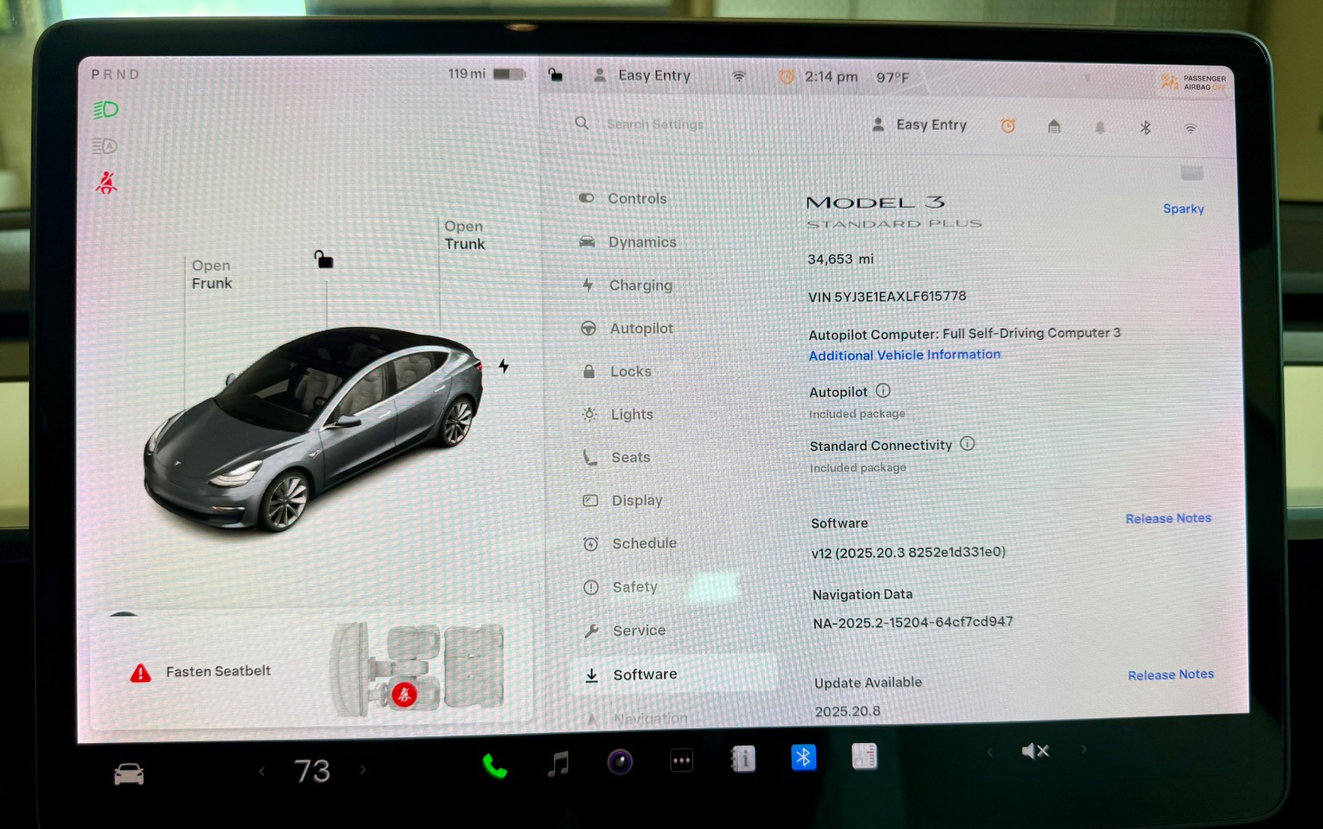Tap the charge port lightning bolt icon

pyautogui.click(x=504, y=366)
